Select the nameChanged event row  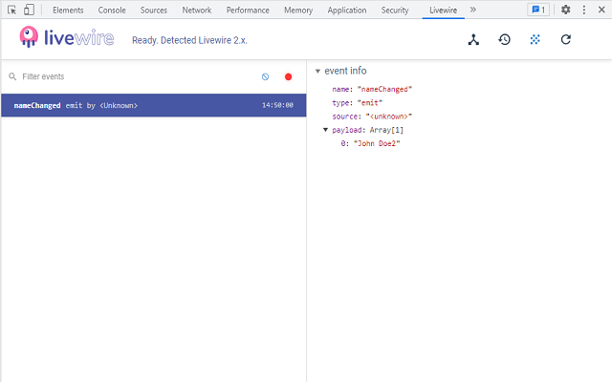coord(154,105)
